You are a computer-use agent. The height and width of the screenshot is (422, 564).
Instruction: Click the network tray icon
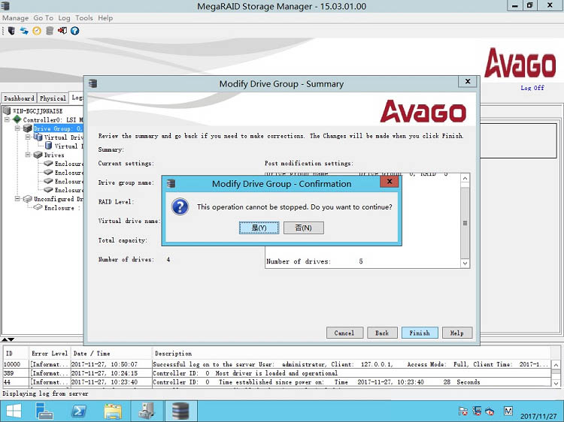477,411
